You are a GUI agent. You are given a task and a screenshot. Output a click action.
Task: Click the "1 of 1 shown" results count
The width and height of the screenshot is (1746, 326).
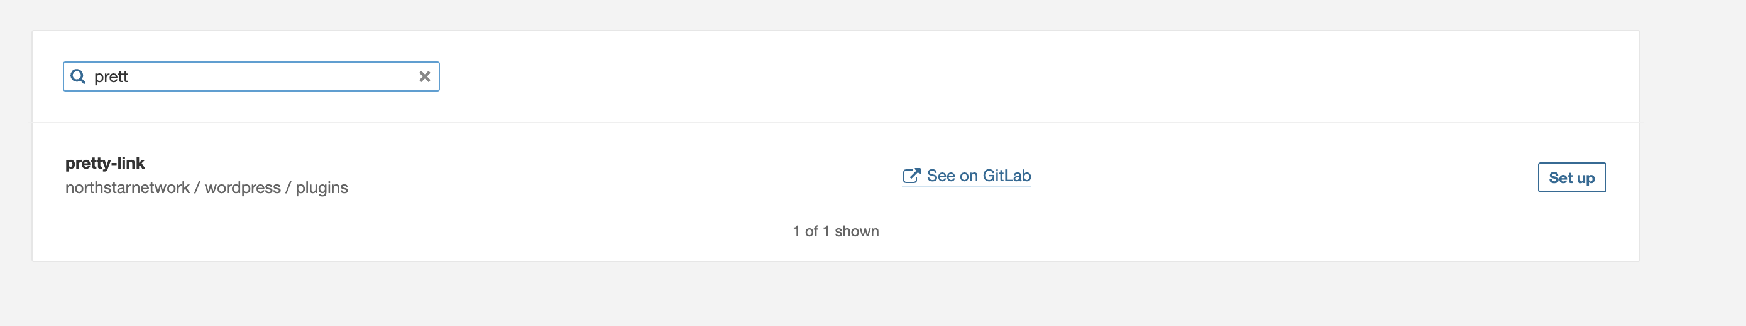click(835, 231)
